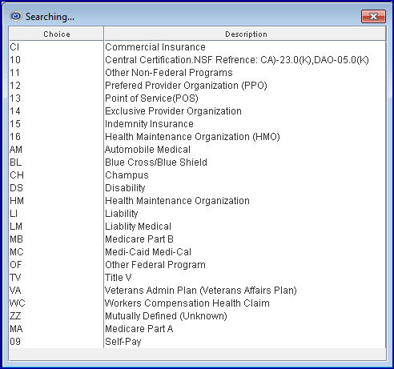Pick the Exclusive Provider Organization entry
394x369 pixels.
click(x=198, y=111)
